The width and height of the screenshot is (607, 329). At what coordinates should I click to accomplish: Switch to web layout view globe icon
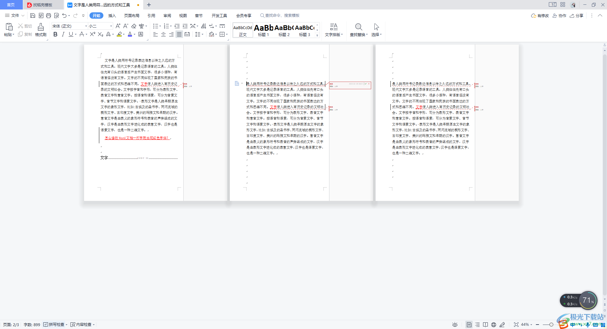(494, 325)
